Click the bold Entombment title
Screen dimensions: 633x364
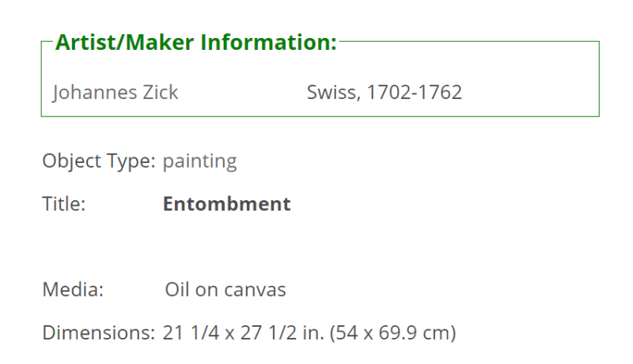click(x=226, y=204)
